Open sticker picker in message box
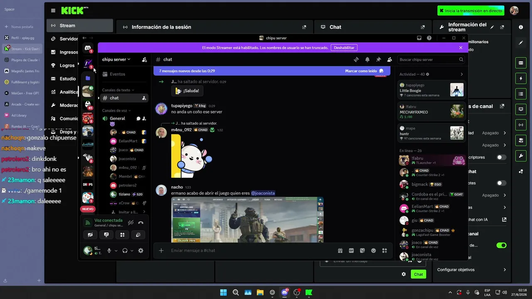Viewport: 532px width, 299px height. 362,250
